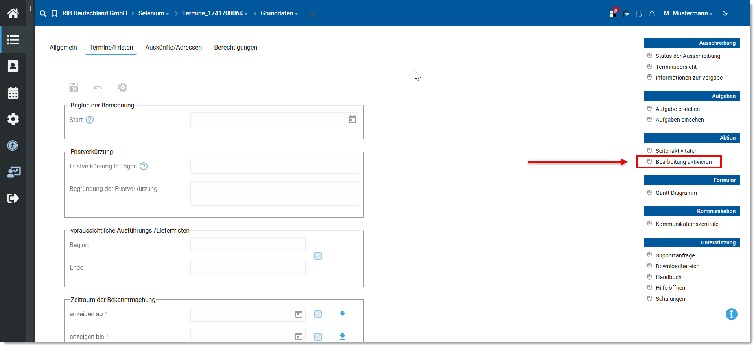756x348 pixels.
Task: Open the calendar icon in left sidebar
Action: (13, 93)
